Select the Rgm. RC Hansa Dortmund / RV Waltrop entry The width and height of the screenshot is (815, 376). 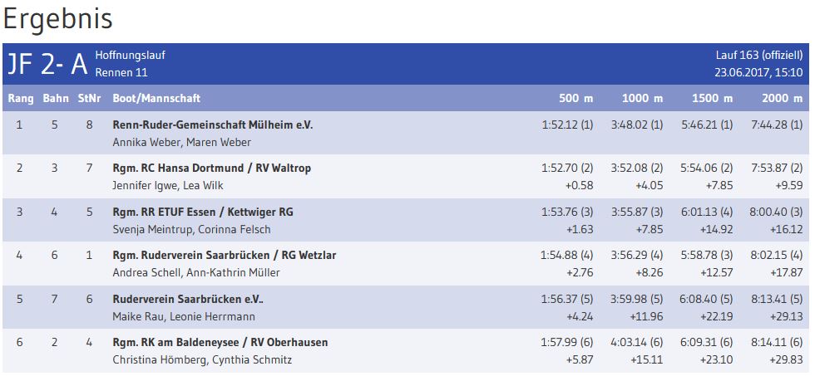click(211, 168)
